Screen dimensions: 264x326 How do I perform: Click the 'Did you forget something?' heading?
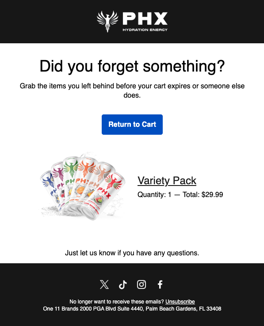pyautogui.click(x=132, y=66)
